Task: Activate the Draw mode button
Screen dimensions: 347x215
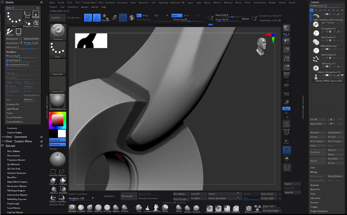Action: coord(97,17)
